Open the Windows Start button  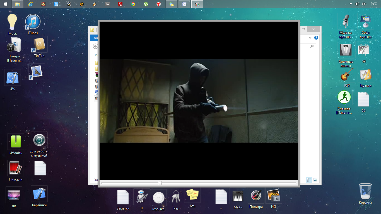coord(5,4)
